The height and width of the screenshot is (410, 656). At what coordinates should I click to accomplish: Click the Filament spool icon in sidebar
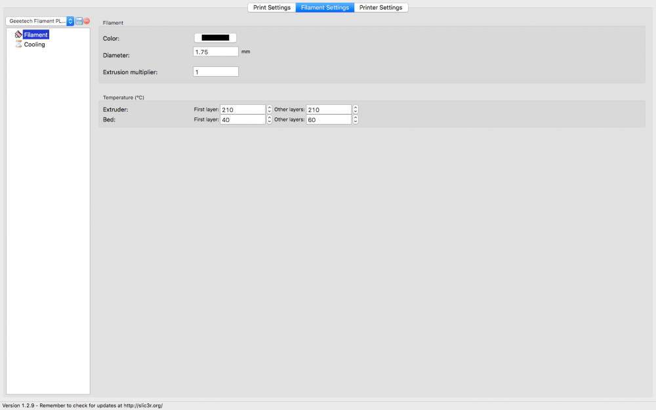tap(18, 34)
